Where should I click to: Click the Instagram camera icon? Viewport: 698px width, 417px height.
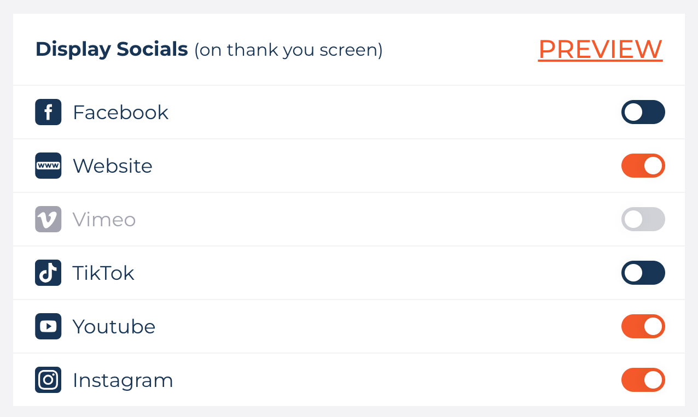click(48, 380)
